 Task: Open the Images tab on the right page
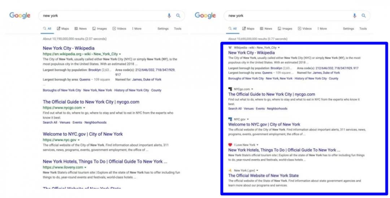click(285, 29)
